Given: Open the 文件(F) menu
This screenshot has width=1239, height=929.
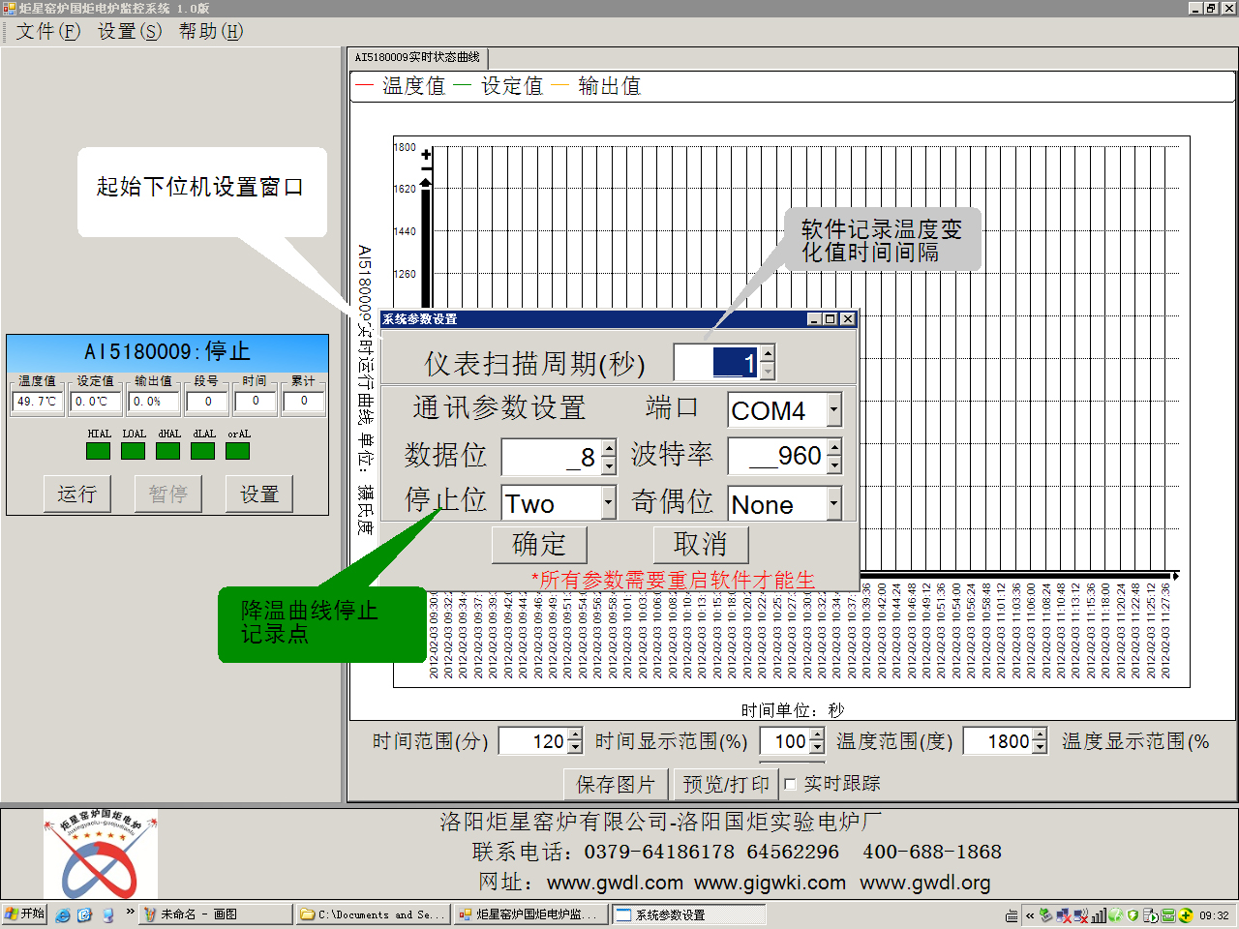Looking at the screenshot, I should coord(47,31).
